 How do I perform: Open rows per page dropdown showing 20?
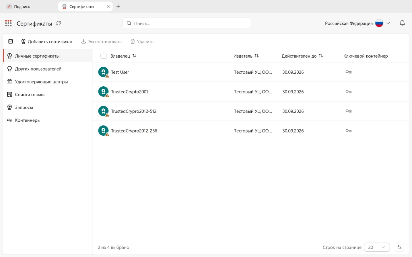(x=377, y=247)
